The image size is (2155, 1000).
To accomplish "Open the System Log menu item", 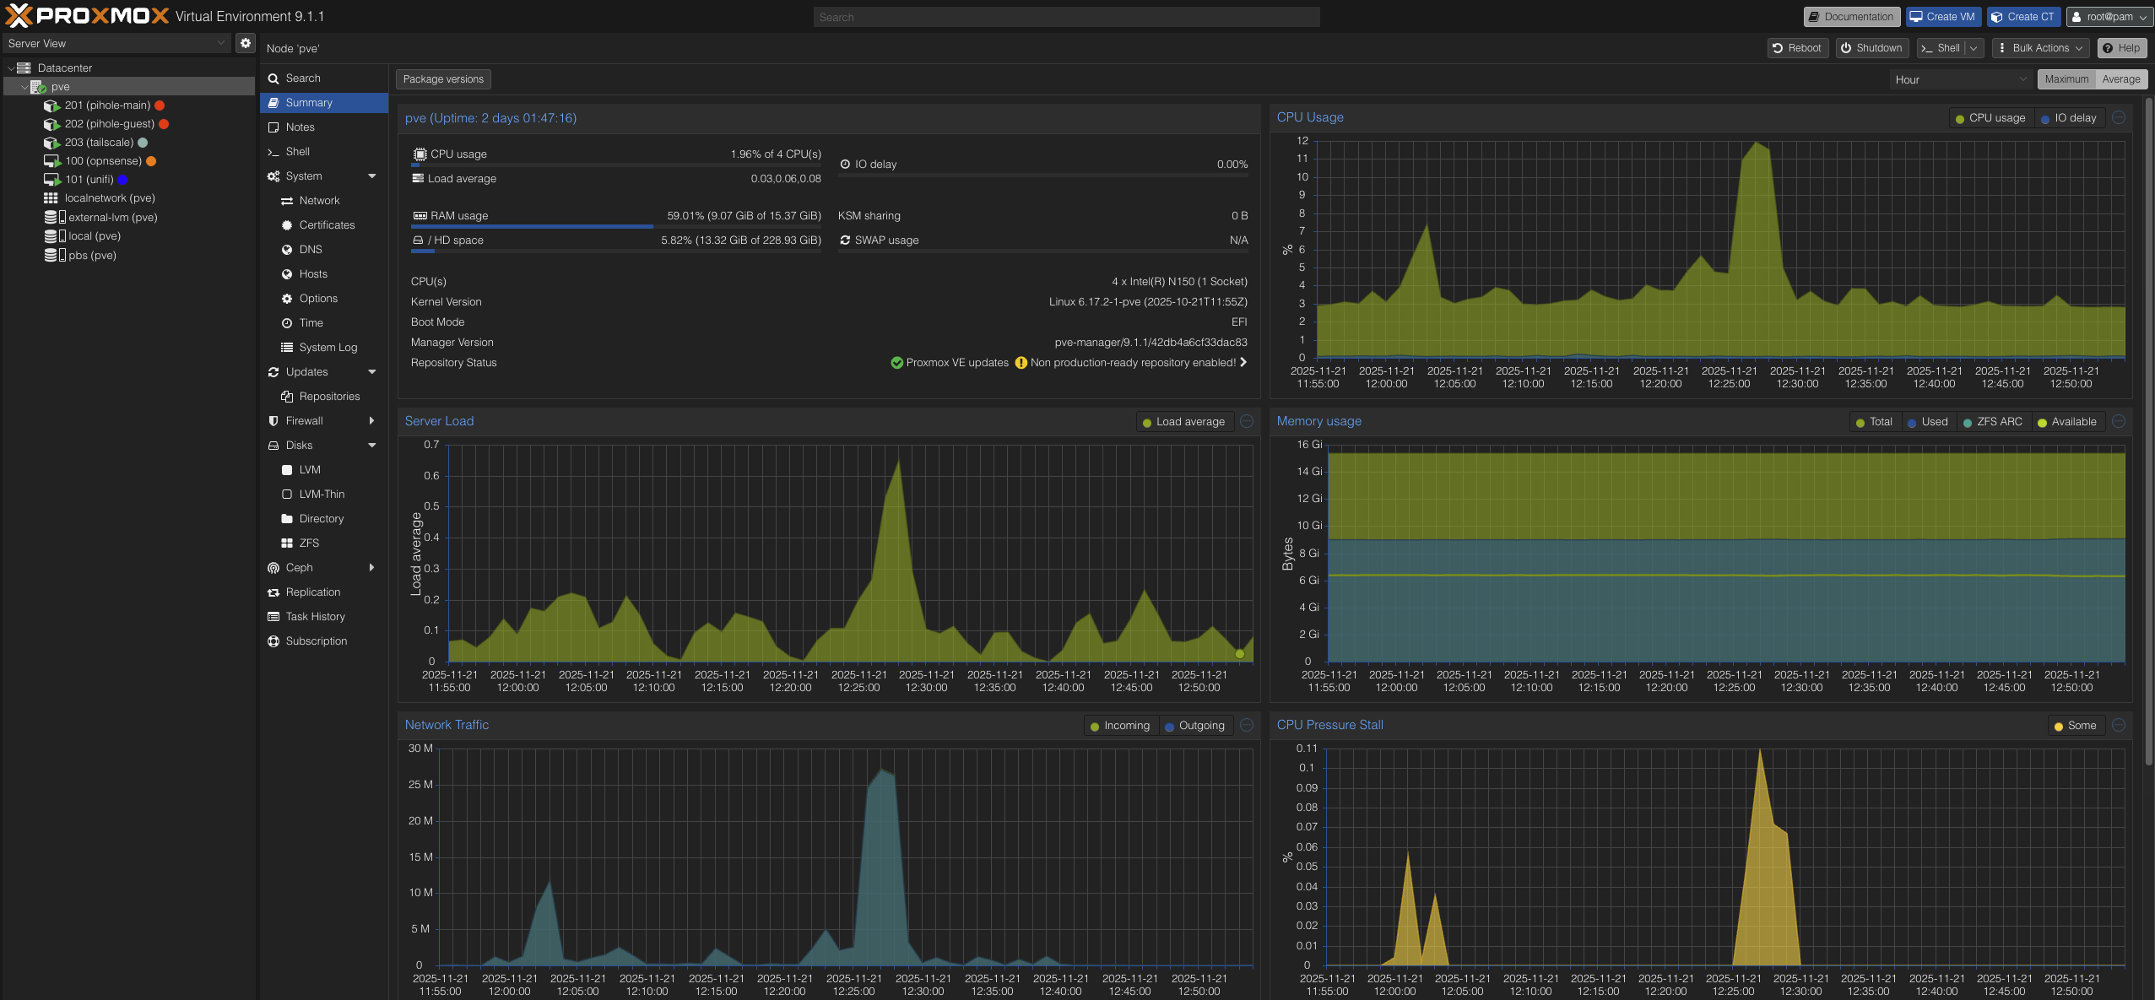I will 328,348.
